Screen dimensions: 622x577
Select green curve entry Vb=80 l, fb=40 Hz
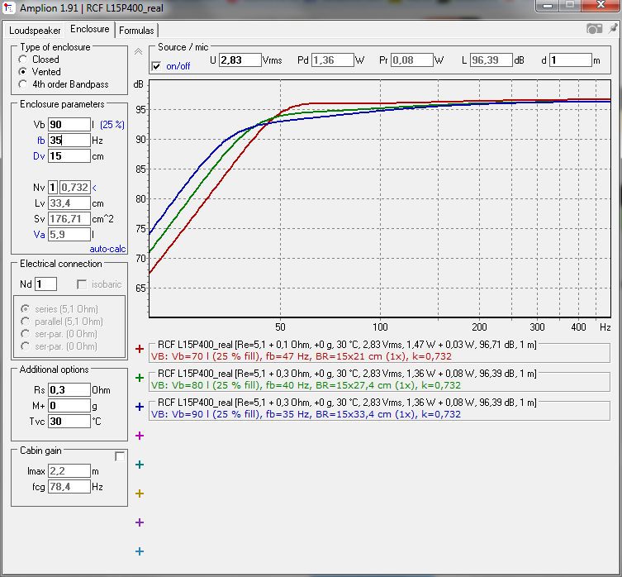point(380,380)
